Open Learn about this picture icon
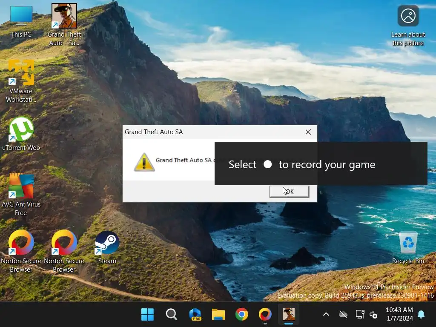 408,26
